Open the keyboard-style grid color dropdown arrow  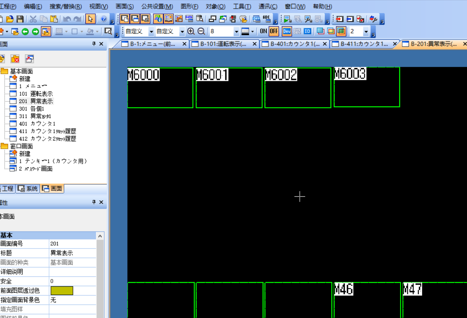point(253,32)
